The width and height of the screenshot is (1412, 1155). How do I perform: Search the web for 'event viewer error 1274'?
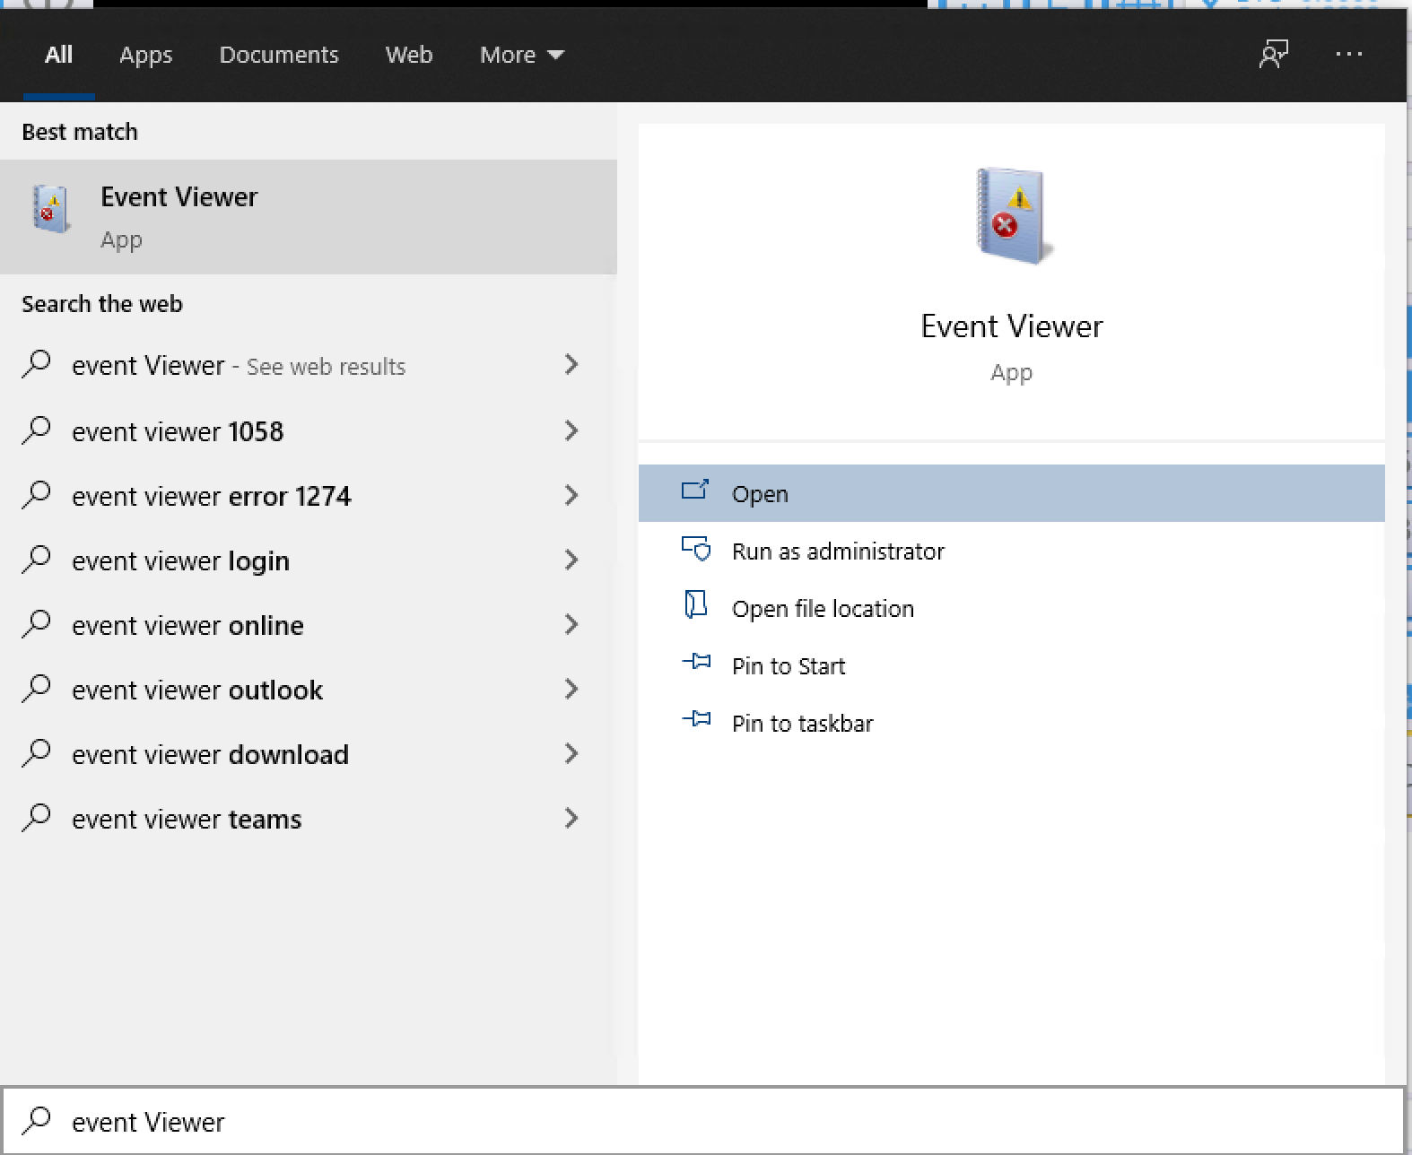click(x=212, y=496)
